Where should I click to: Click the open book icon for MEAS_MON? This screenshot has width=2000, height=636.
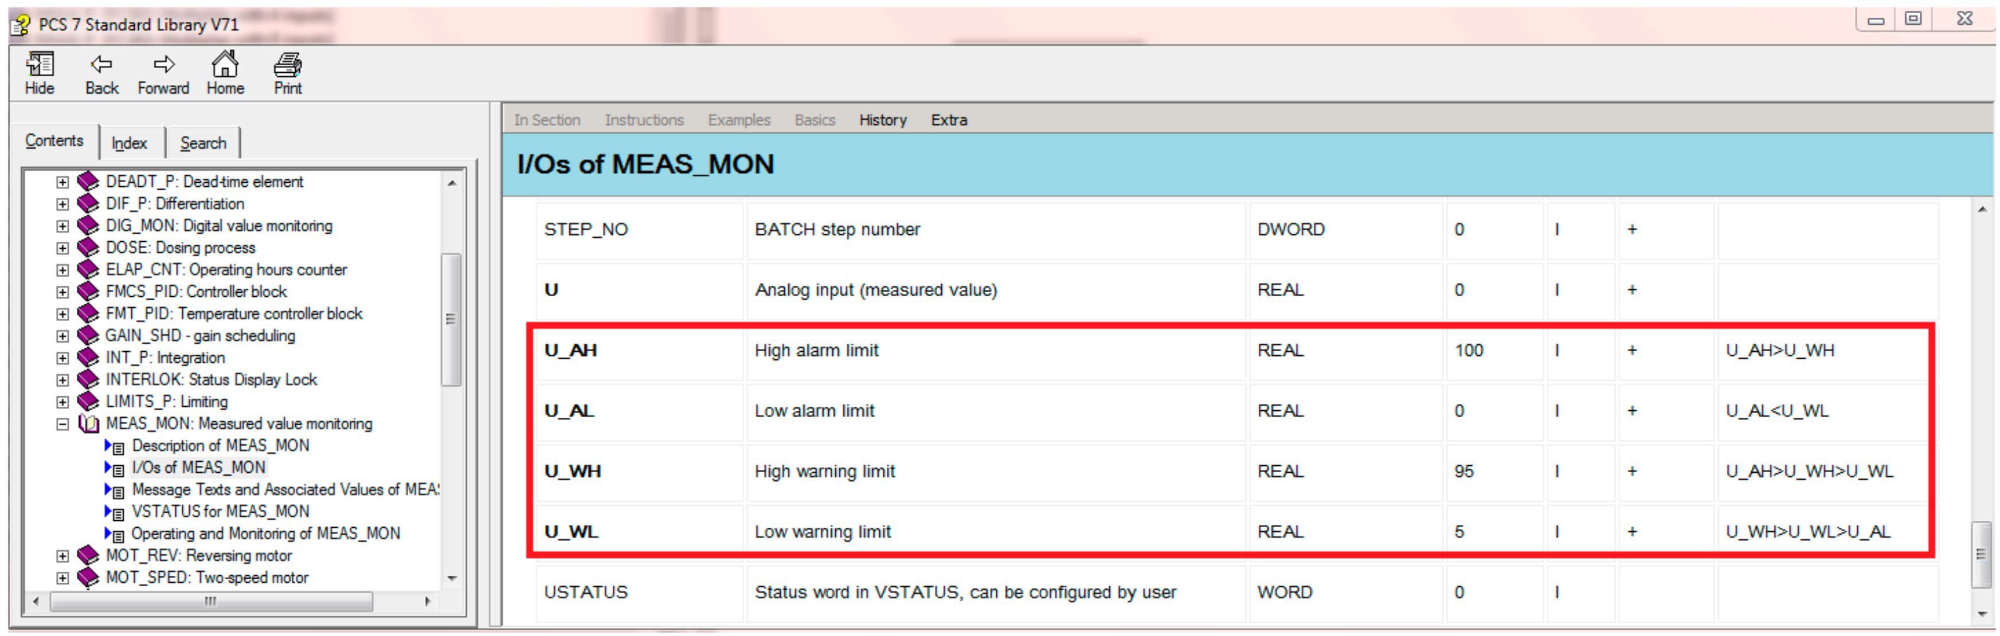[x=88, y=424]
